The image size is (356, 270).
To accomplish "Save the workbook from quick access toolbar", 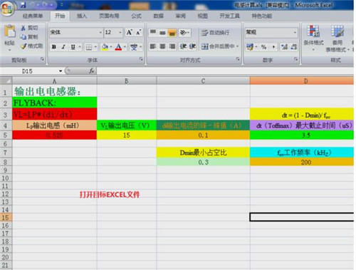I will [x=23, y=5].
